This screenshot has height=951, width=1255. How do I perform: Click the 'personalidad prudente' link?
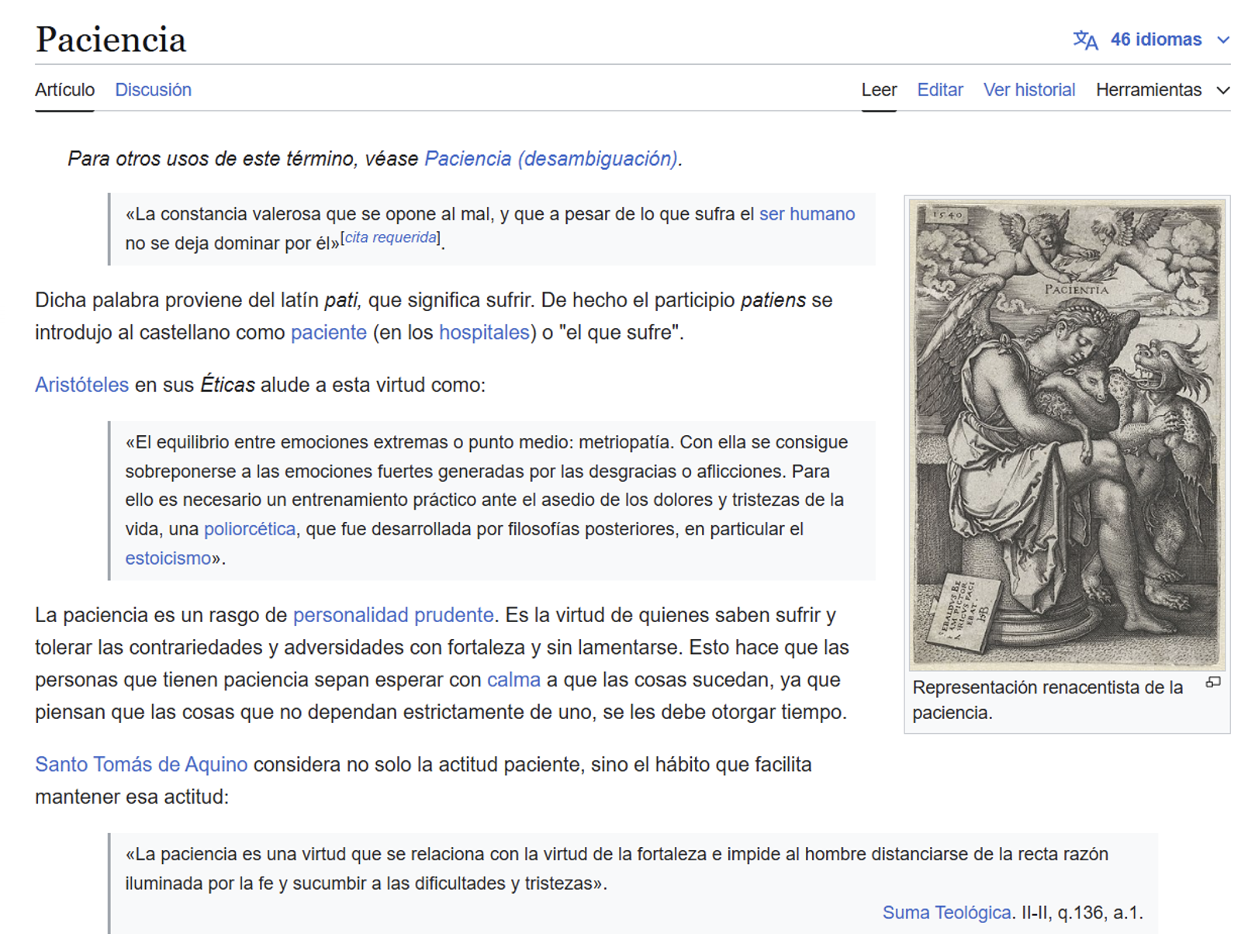point(392,615)
